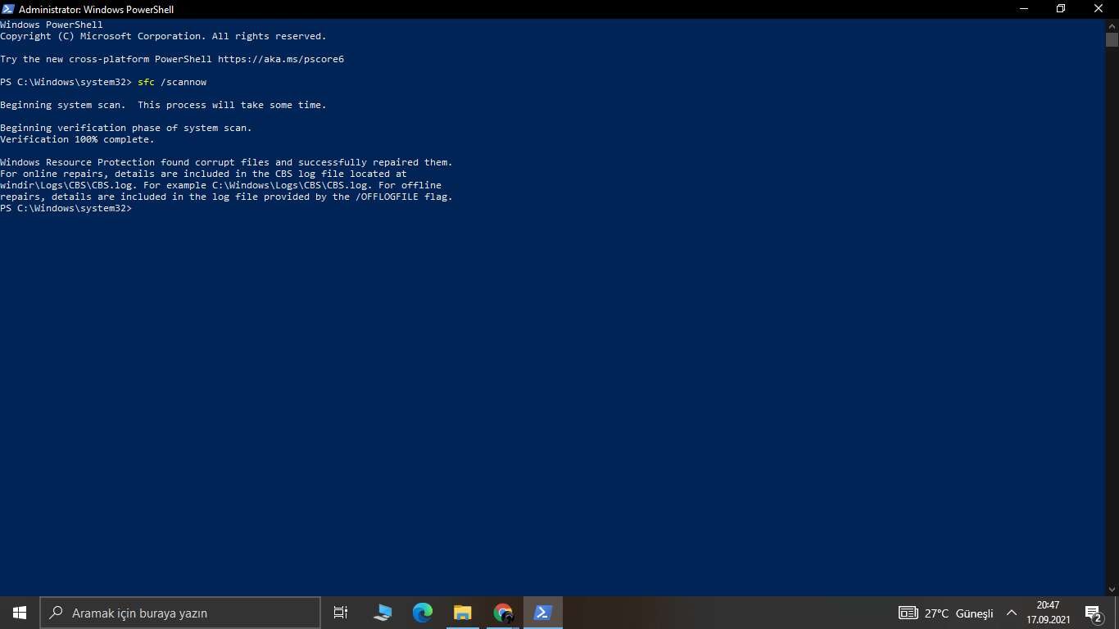Click the line starting "For online repairs"

tap(203, 174)
